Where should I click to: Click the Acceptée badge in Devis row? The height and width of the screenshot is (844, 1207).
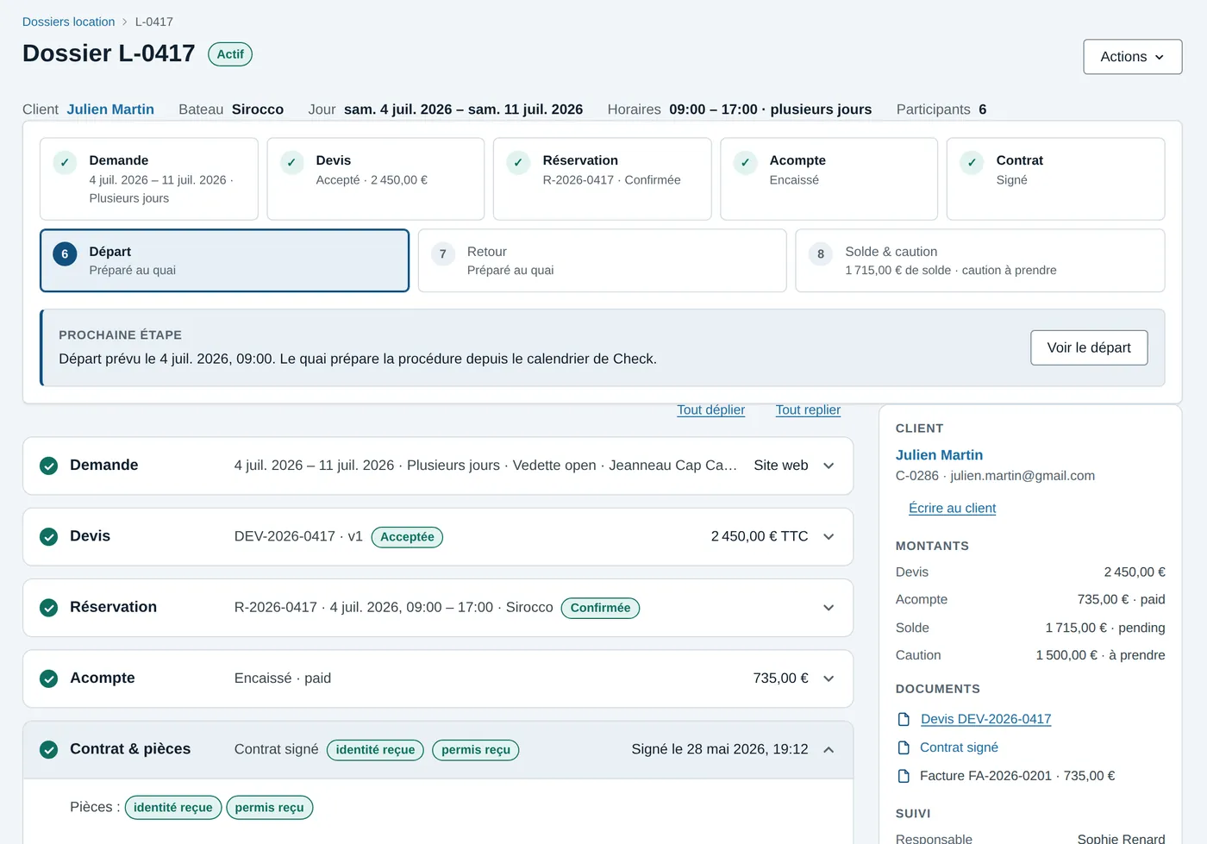point(407,537)
